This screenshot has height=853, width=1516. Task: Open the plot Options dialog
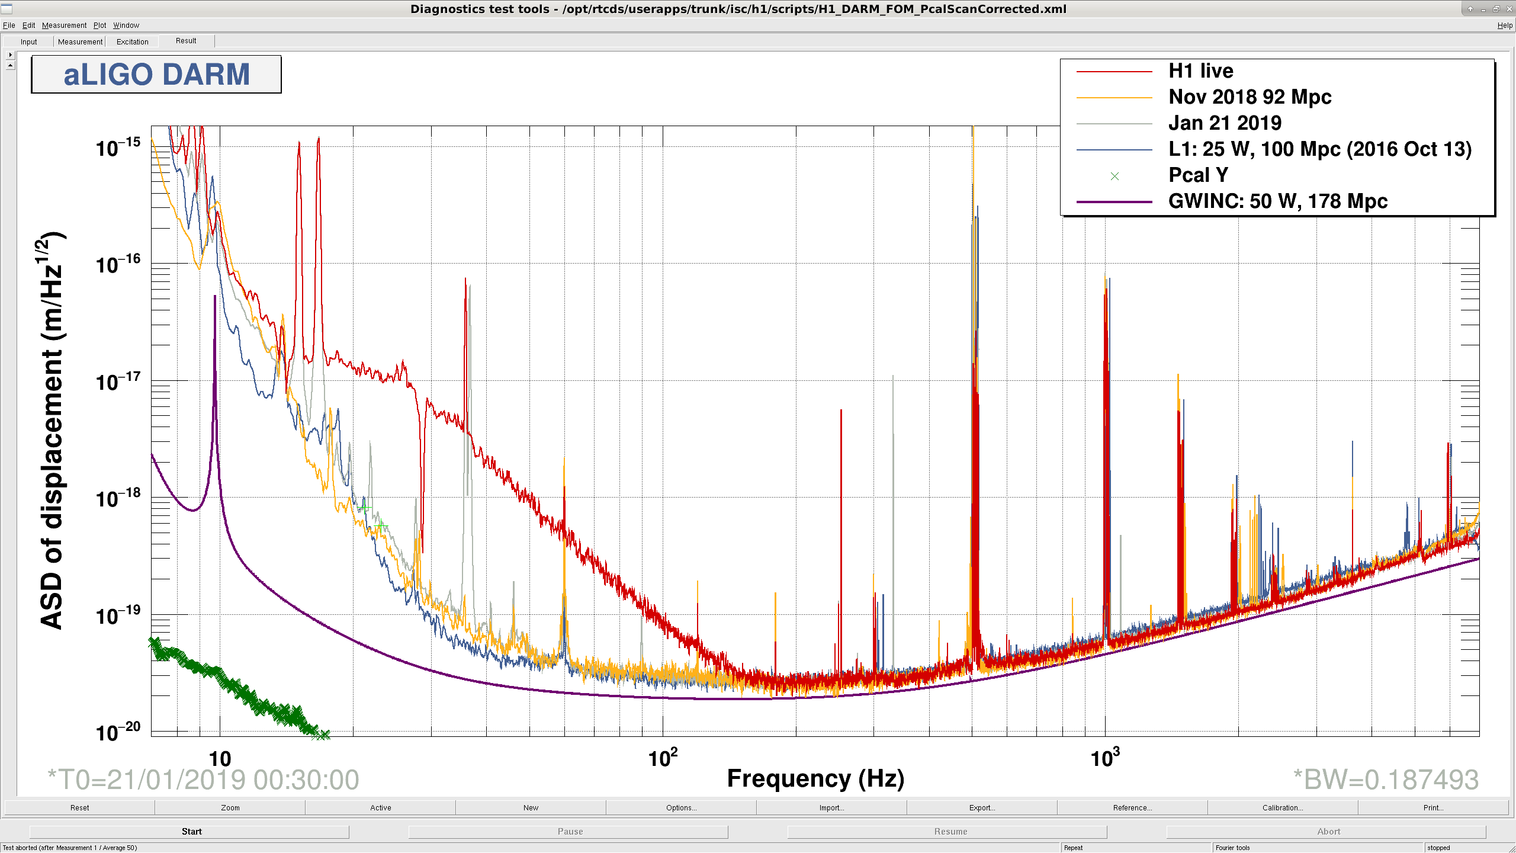[681, 807]
